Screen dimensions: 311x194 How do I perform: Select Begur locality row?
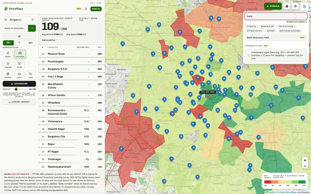pos(72,144)
